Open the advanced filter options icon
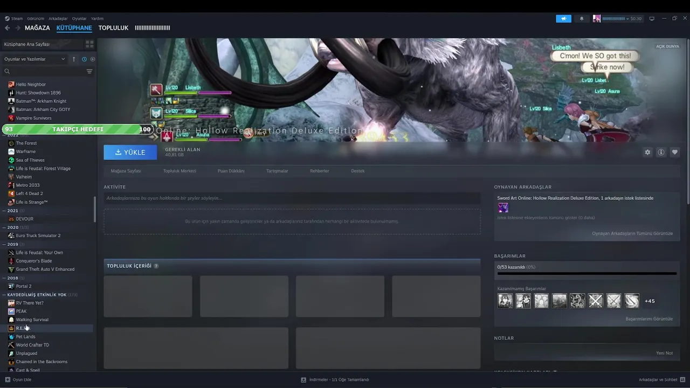Image resolution: width=690 pixels, height=388 pixels. (x=89, y=71)
